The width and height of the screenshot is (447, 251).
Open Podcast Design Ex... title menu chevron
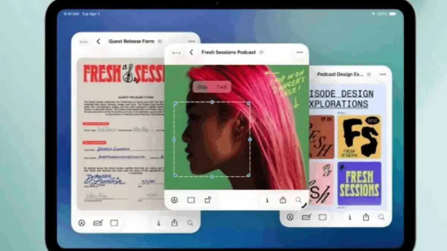369,74
